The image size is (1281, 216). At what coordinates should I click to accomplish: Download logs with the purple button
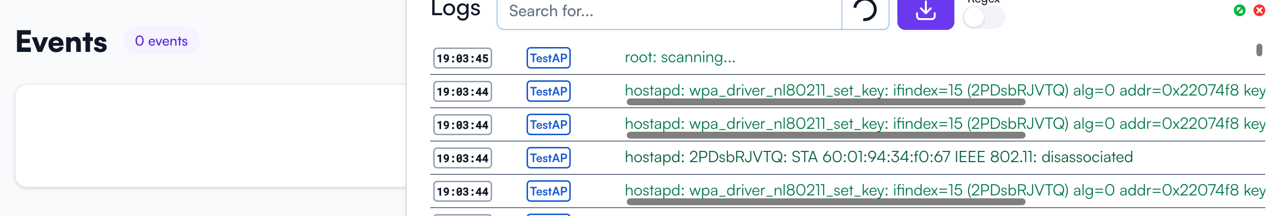[x=925, y=12]
